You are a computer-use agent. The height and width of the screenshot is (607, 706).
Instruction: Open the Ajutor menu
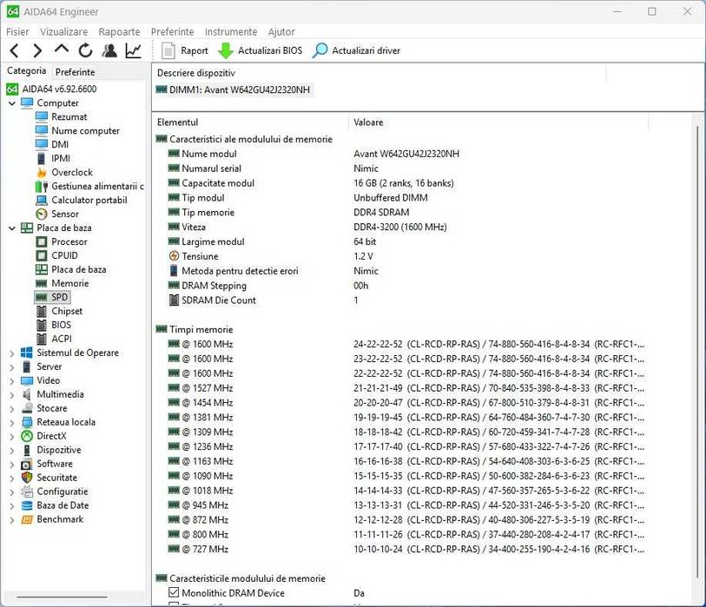281,31
